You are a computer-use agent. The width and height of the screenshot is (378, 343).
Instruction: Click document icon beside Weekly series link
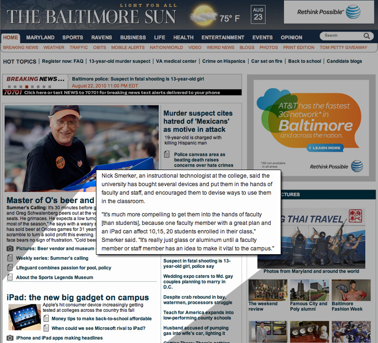pyautogui.click(x=10, y=258)
